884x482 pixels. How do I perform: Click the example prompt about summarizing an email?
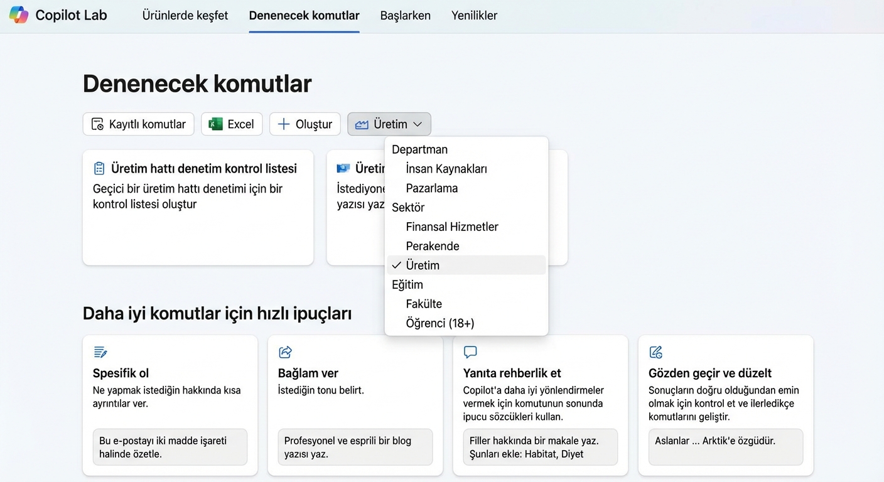coord(170,447)
